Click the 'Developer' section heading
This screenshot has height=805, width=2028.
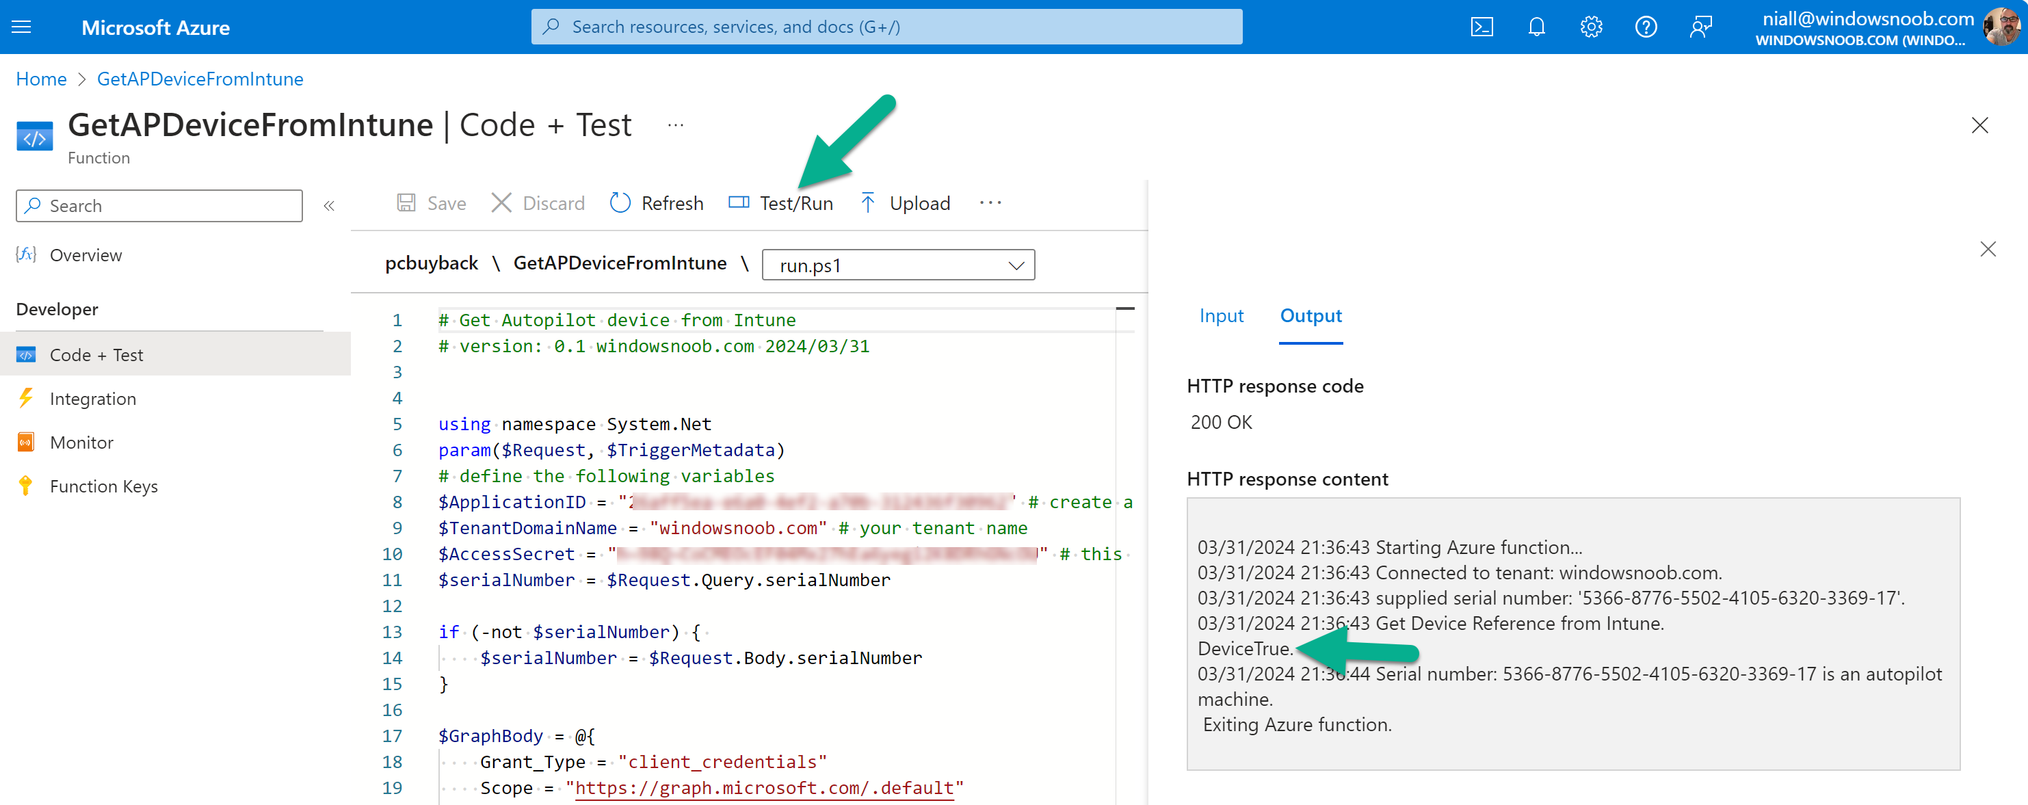click(x=57, y=310)
